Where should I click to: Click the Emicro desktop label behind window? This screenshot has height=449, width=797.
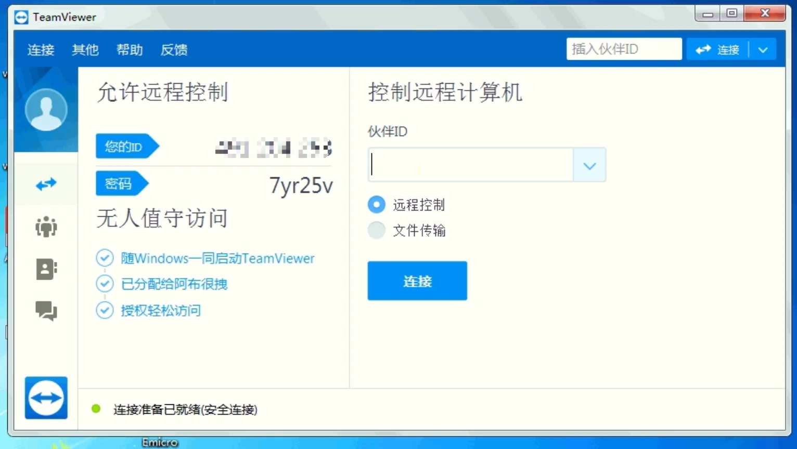point(160,442)
